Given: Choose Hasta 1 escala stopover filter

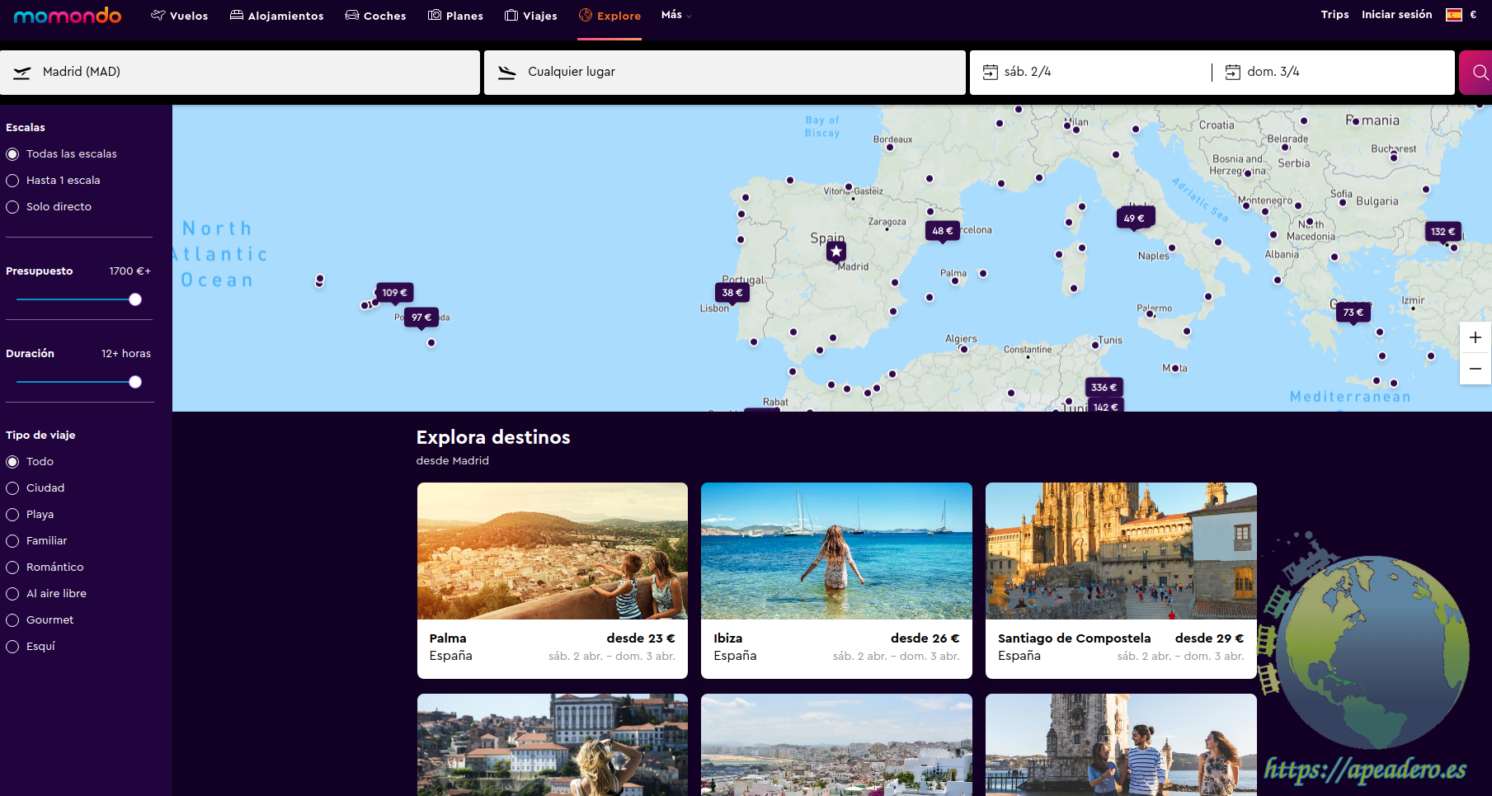Looking at the screenshot, I should click(13, 181).
